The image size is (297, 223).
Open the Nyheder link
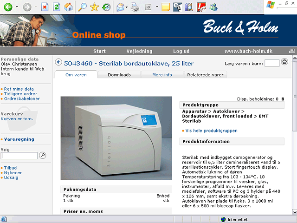(x=13, y=173)
